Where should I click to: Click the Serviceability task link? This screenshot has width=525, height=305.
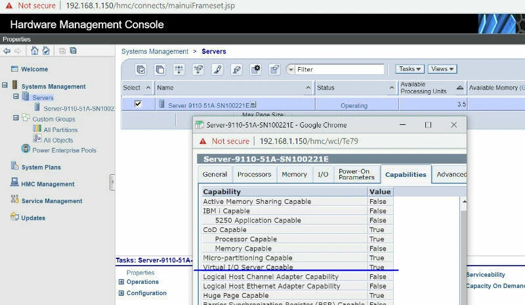[x=486, y=275]
